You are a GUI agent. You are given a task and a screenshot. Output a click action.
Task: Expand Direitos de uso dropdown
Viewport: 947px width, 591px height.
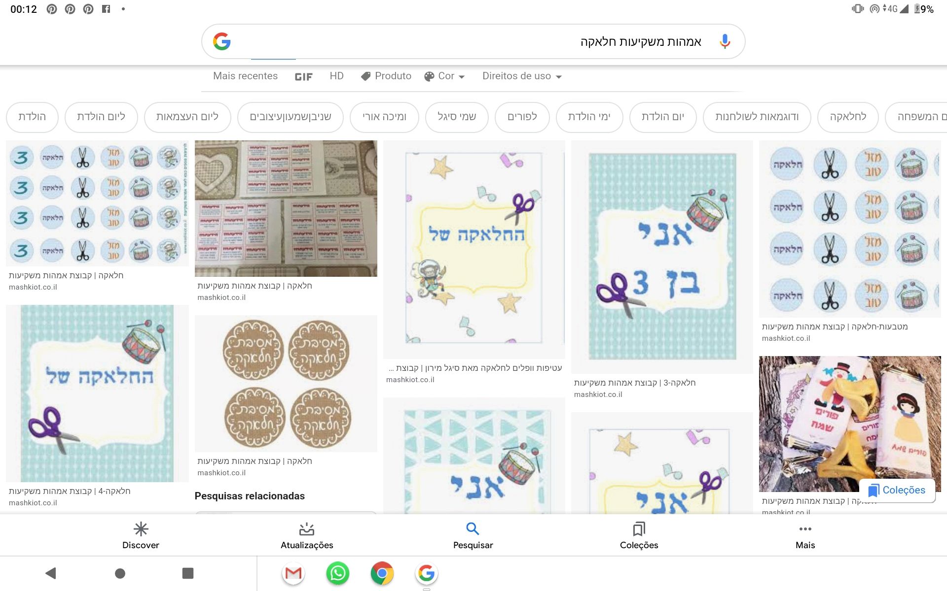tap(522, 76)
